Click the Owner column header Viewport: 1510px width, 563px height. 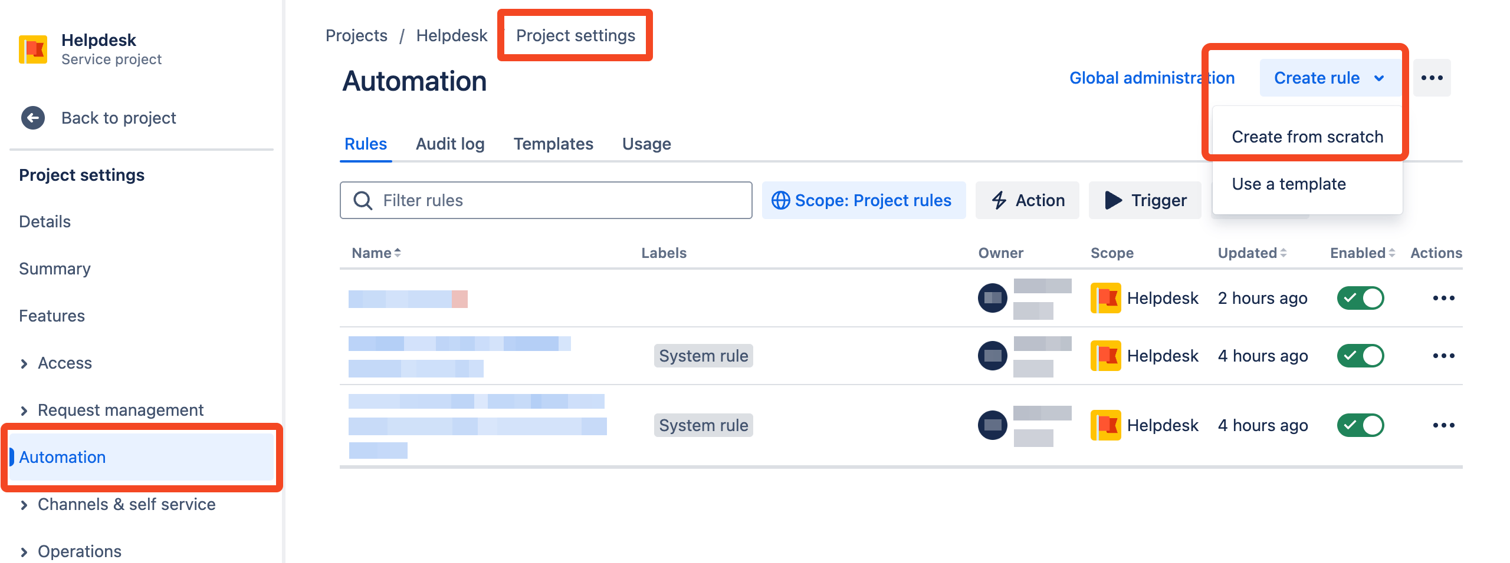click(x=1000, y=253)
